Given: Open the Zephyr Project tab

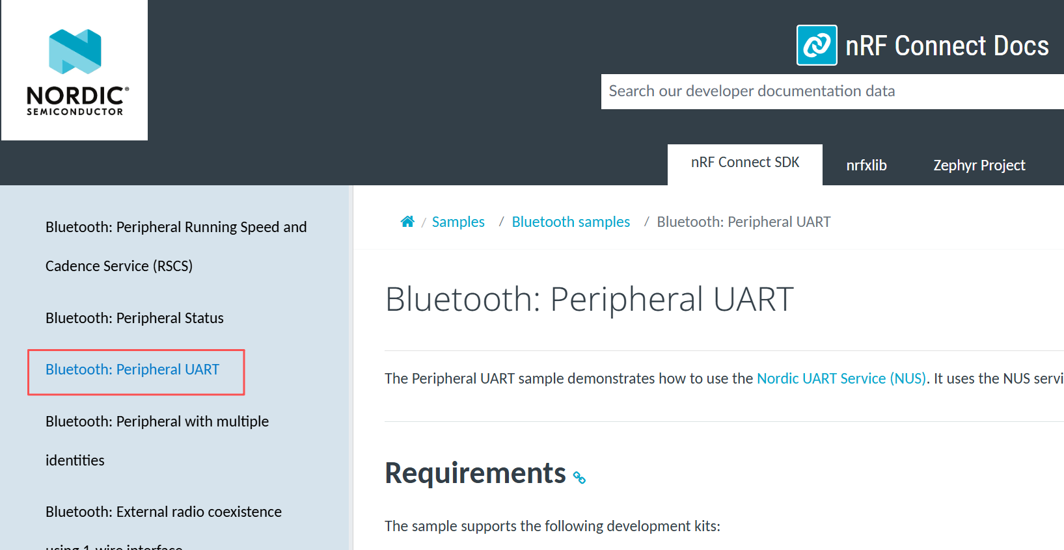Looking at the screenshot, I should (979, 165).
